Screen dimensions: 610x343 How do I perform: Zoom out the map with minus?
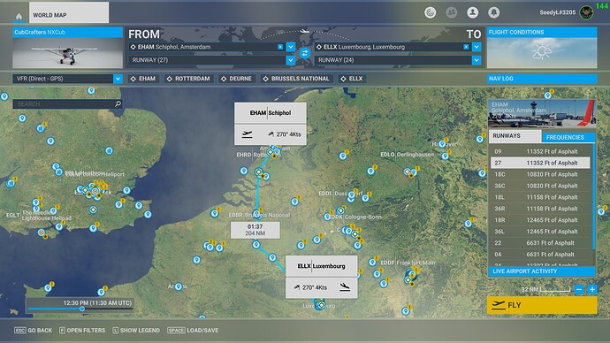tap(579, 289)
